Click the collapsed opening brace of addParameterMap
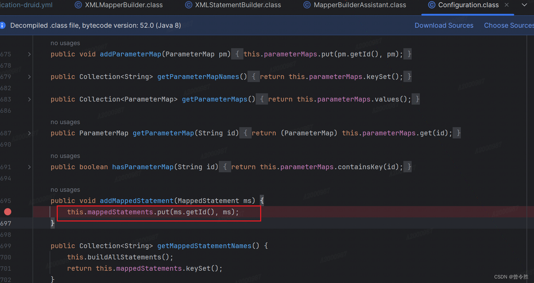534x283 pixels. [x=237, y=54]
